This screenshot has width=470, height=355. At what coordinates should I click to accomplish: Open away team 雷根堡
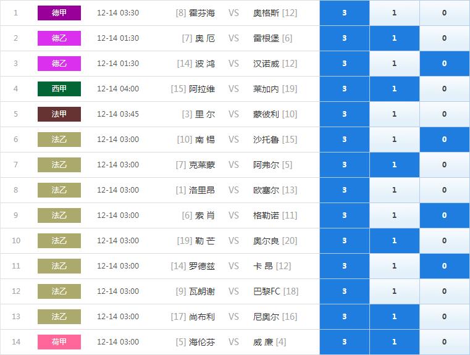coord(266,38)
